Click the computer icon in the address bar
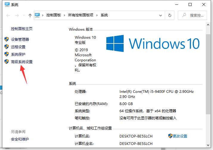 [38, 15]
